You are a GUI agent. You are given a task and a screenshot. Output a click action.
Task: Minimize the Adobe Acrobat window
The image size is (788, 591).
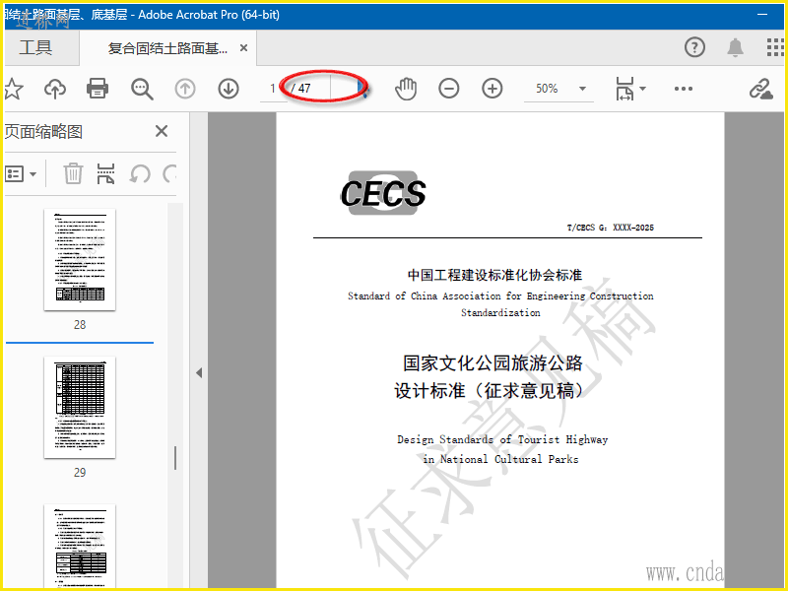tap(761, 15)
